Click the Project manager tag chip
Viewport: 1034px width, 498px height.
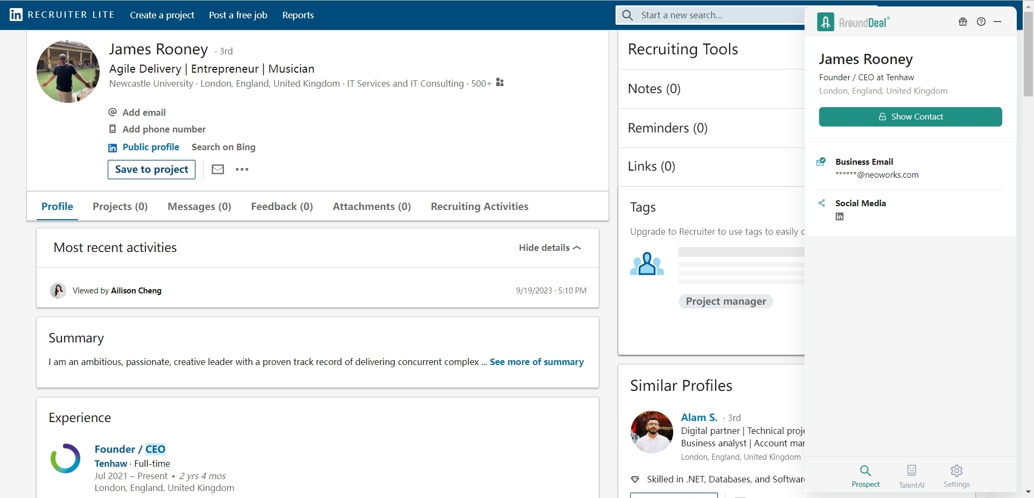(725, 301)
